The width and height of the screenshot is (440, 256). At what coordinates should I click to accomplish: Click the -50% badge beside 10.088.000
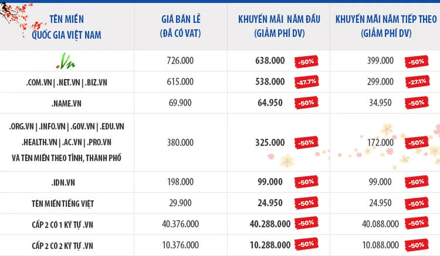pos(416,245)
